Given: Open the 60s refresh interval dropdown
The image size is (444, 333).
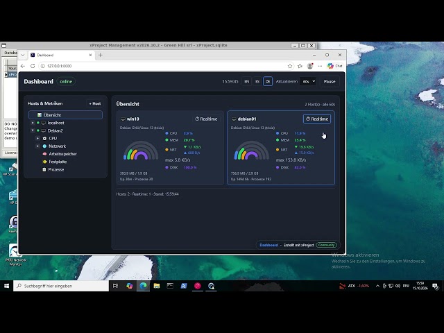Looking at the screenshot, I should [308, 82].
